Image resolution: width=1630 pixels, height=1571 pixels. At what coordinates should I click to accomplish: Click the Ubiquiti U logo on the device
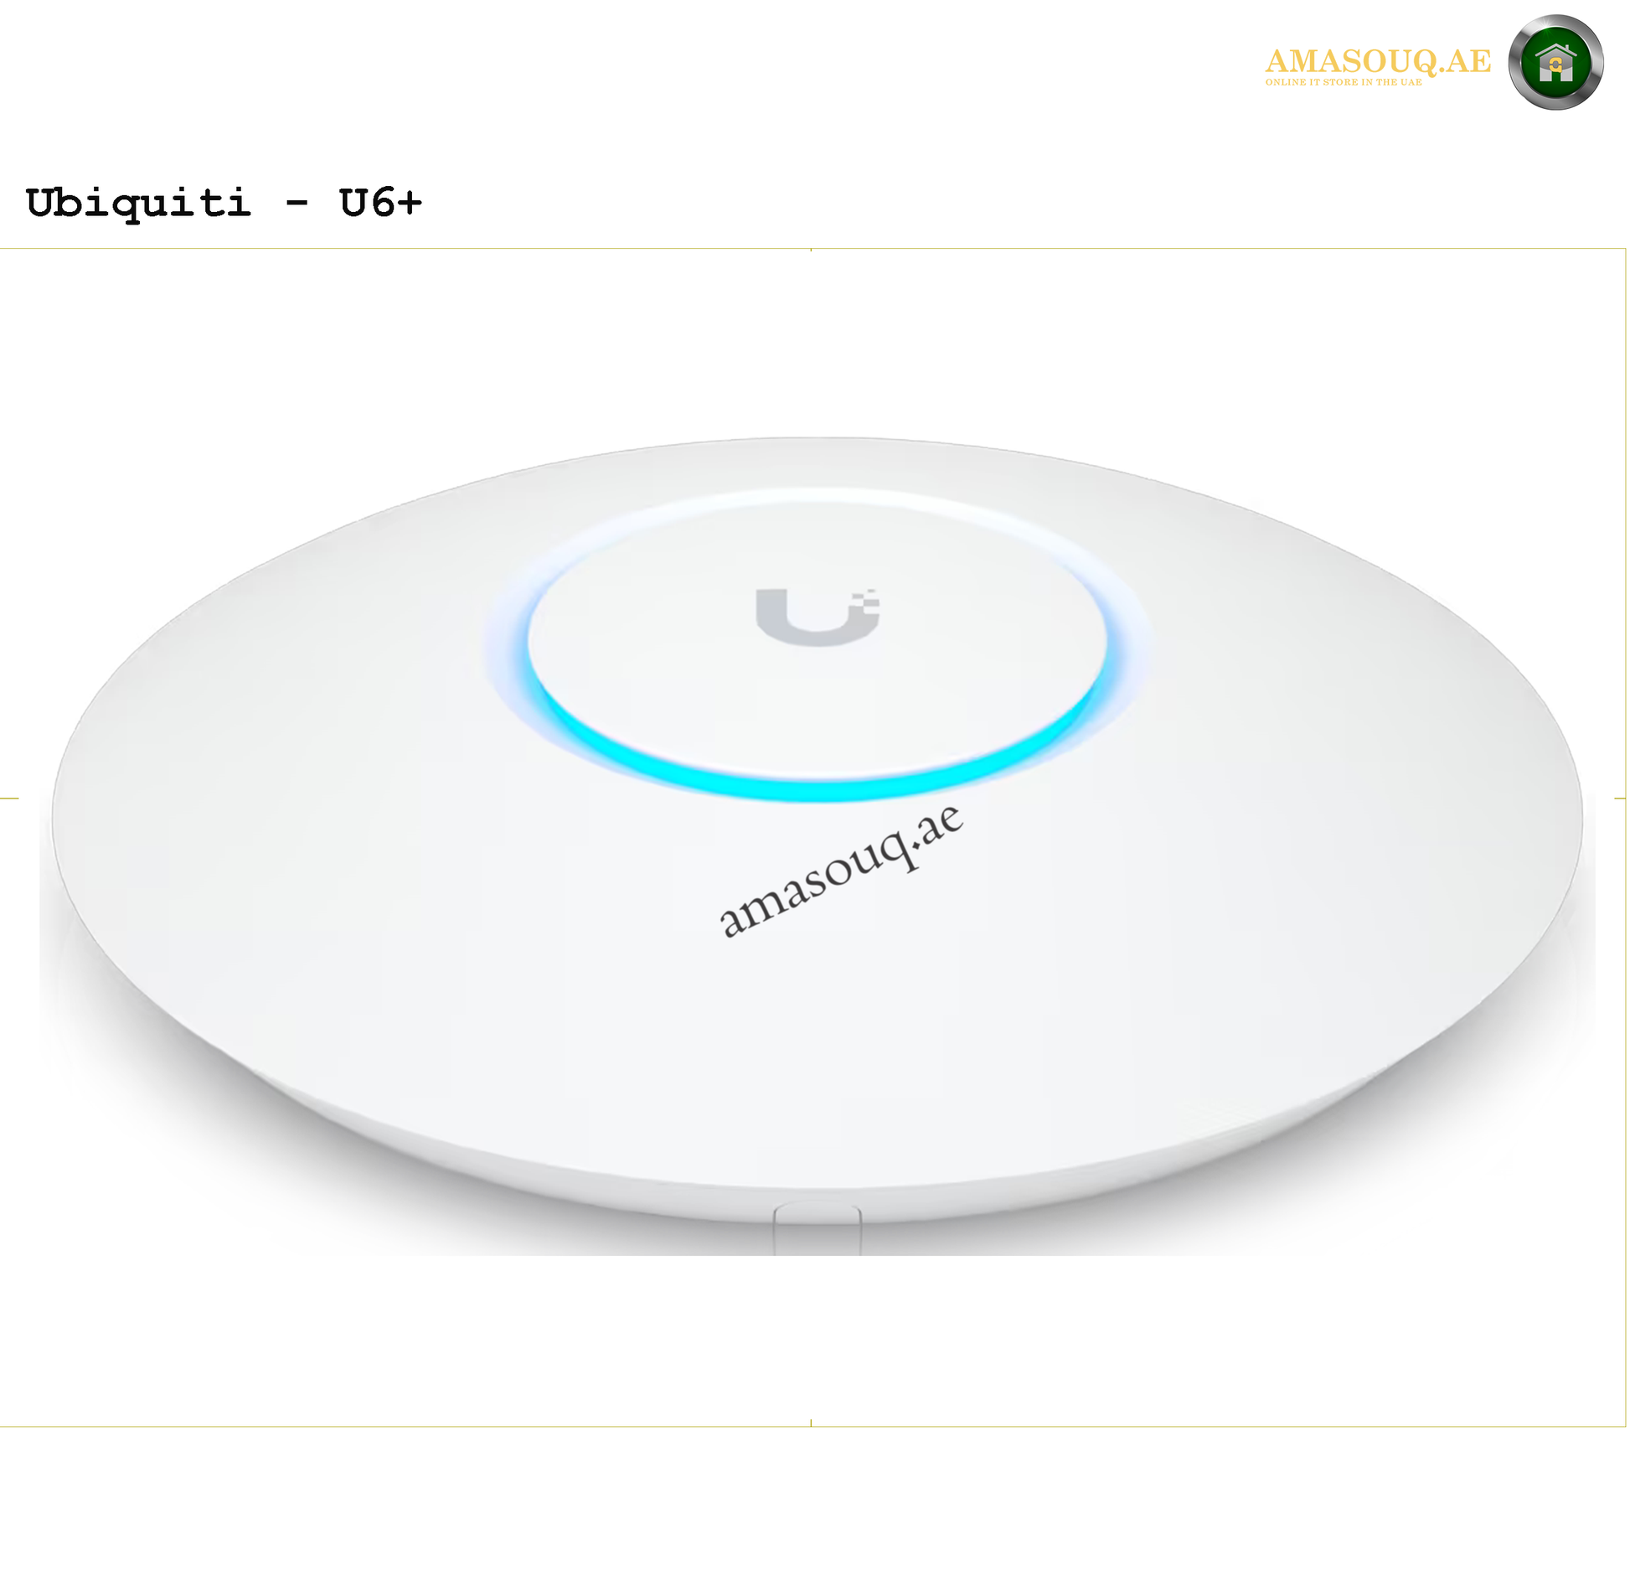[818, 618]
